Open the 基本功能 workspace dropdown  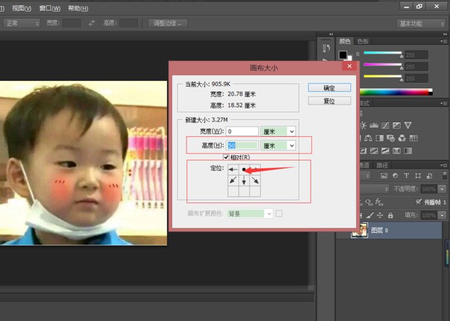(421, 24)
